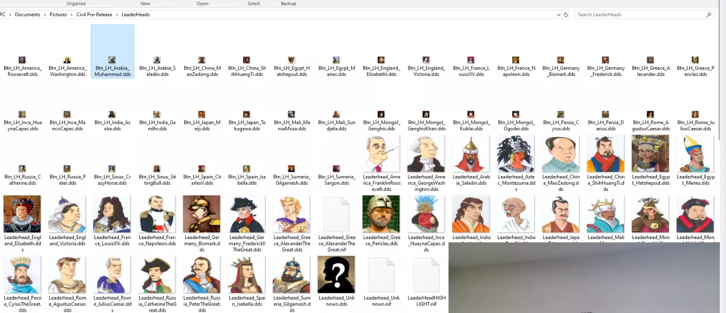Select Btn_LH_Sioux_CrazyHorse.dds file icon
The image size is (726, 313).
point(112,169)
